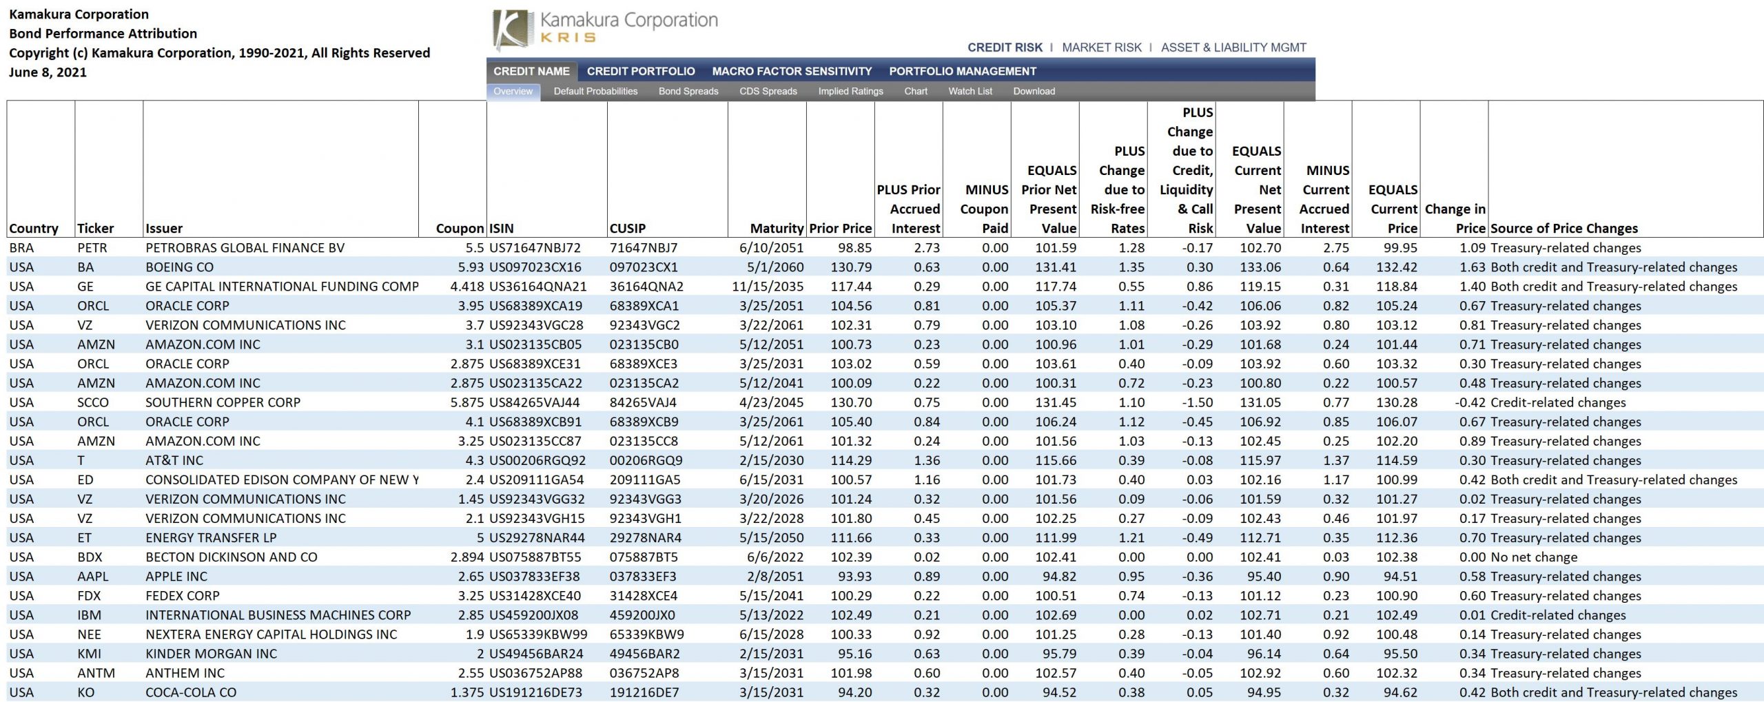Screen dimensions: 1764x702
Task: Click maturity 11/15/2035 cell
Action: (x=768, y=287)
